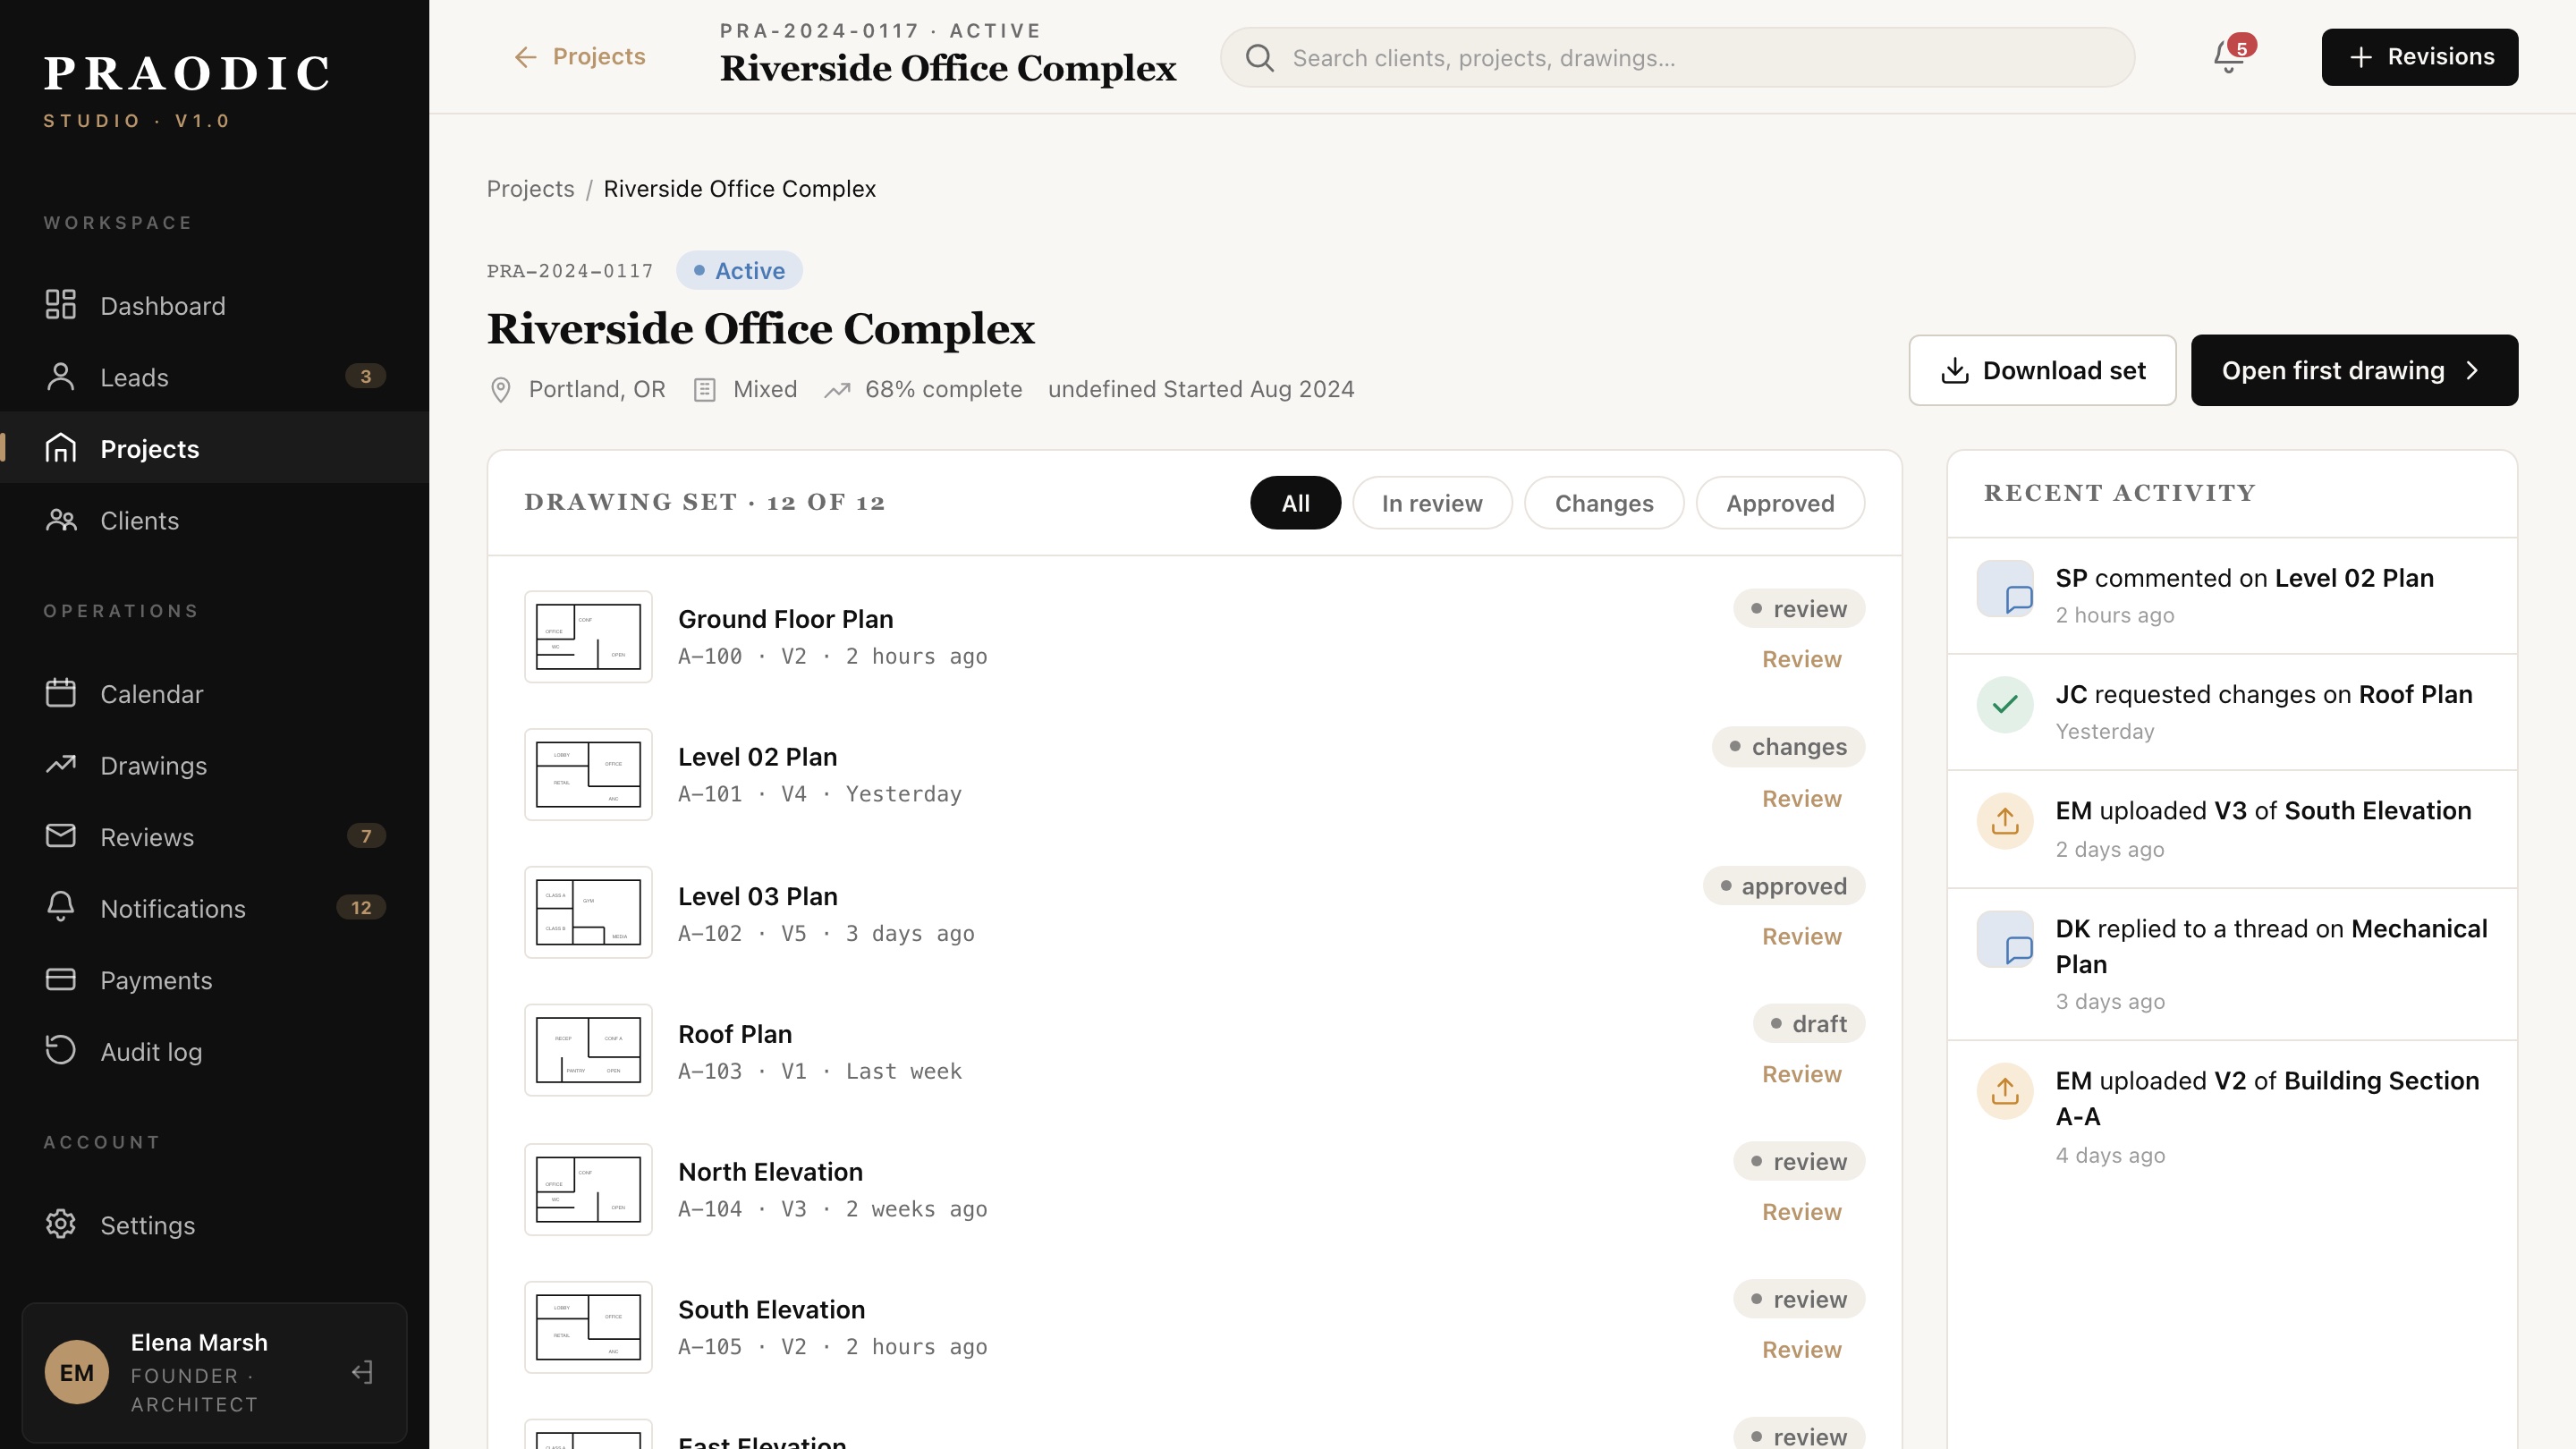2576x1449 pixels.
Task: Click the Revisions button
Action: [x=2420, y=57]
